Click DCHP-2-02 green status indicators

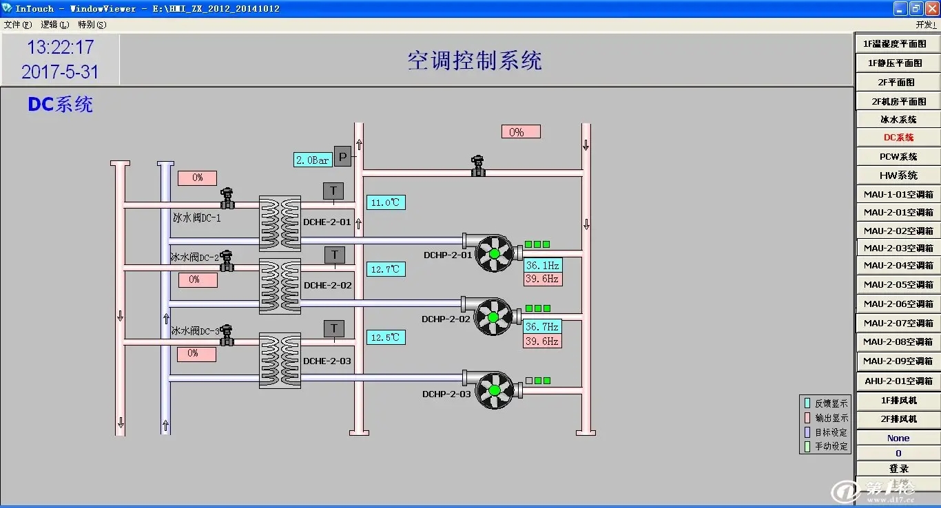537,308
